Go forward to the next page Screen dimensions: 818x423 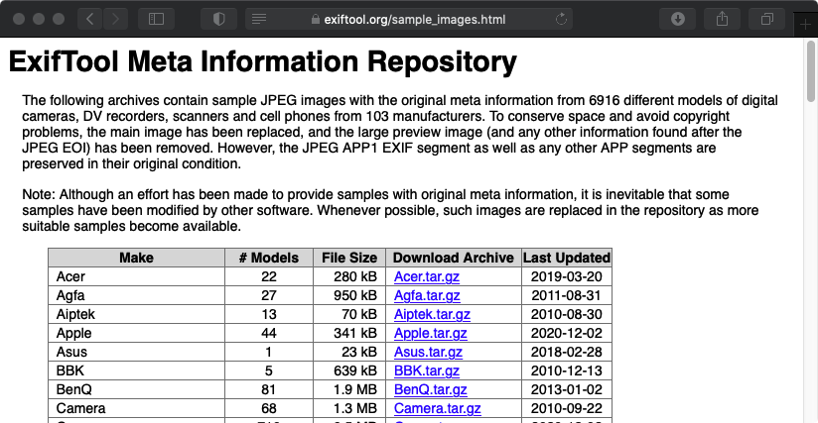(x=116, y=19)
